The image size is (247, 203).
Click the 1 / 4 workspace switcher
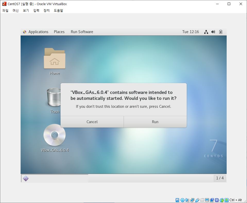220,178
